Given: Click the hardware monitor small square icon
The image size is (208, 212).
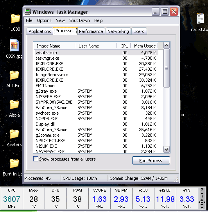Looking at the screenshot, I should (x=202, y=208).
